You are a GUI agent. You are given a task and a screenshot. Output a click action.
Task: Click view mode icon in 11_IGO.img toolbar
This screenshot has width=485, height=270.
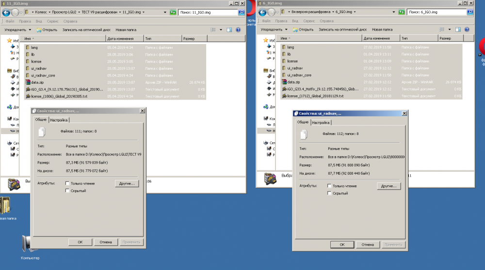(213, 30)
